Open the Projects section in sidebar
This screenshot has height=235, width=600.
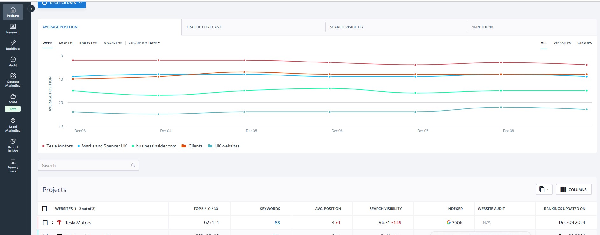click(x=13, y=12)
